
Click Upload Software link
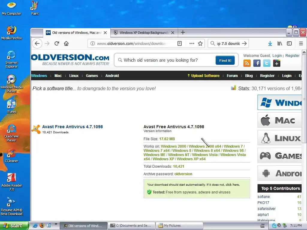(x=203, y=76)
